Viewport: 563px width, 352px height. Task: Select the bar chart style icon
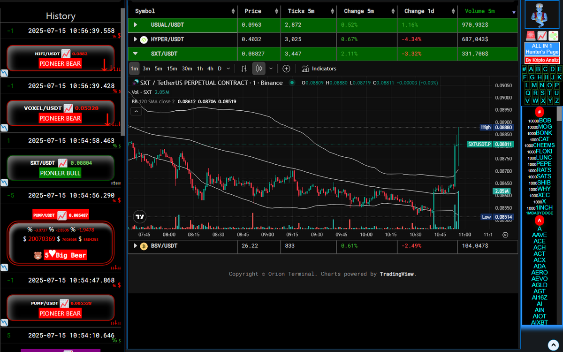[244, 69]
